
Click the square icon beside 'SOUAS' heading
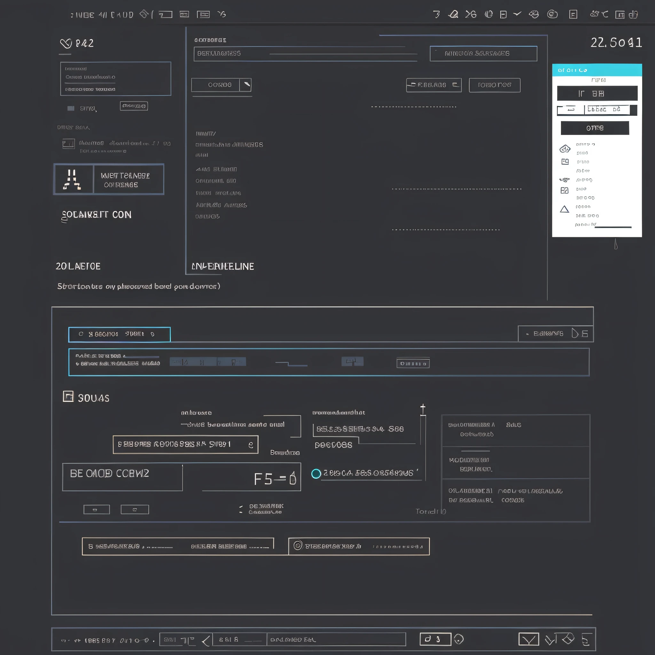pyautogui.click(x=68, y=396)
